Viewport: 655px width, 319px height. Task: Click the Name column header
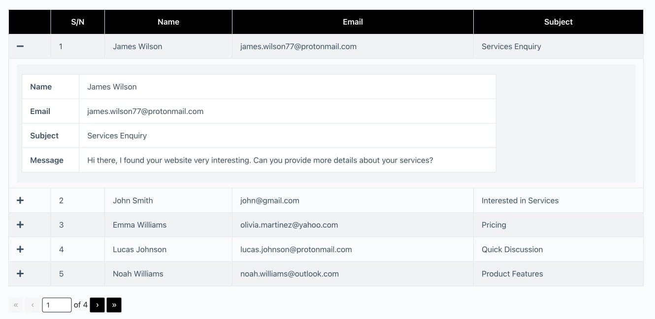[x=168, y=22]
